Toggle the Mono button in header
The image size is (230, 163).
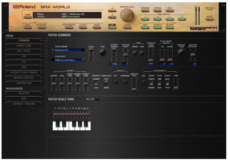pos(97,28)
